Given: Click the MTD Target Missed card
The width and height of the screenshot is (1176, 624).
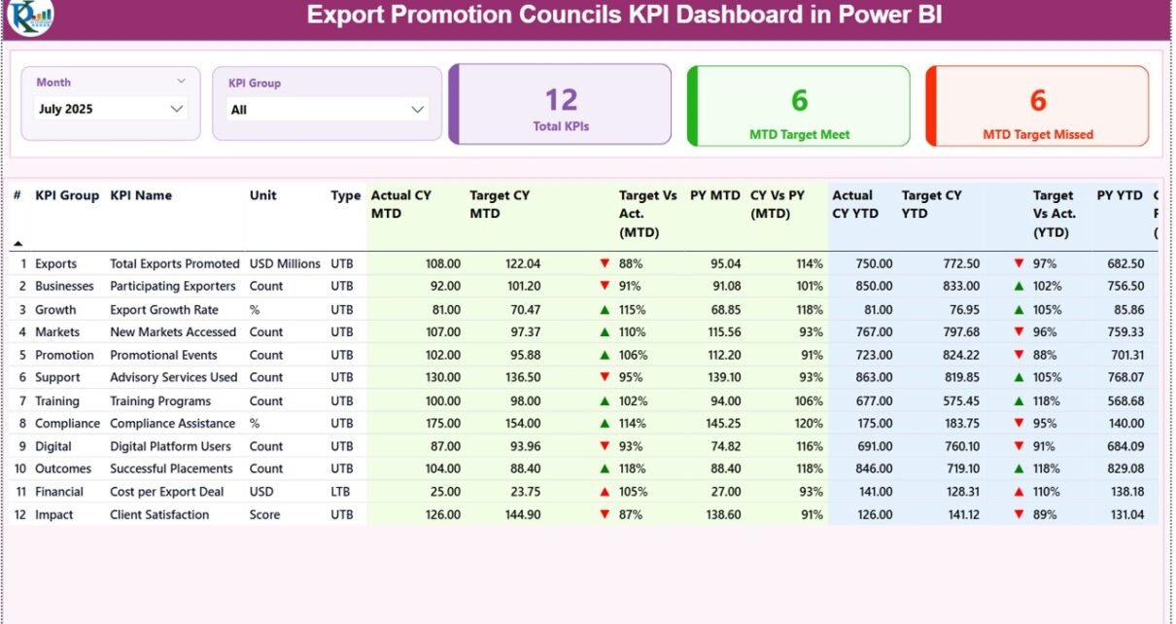Looking at the screenshot, I should coord(1037,106).
